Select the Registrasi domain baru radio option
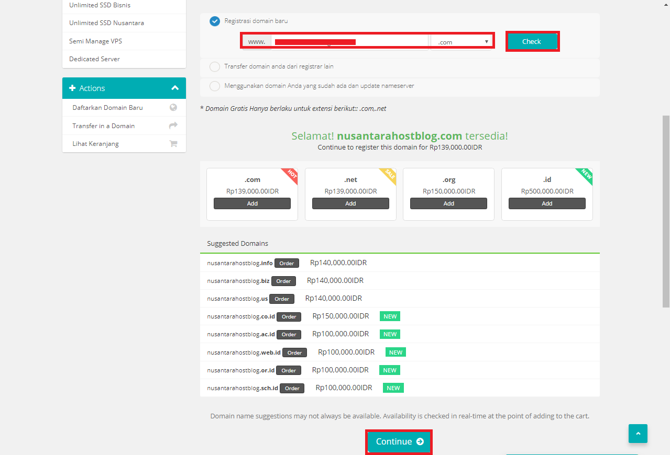 click(x=215, y=21)
